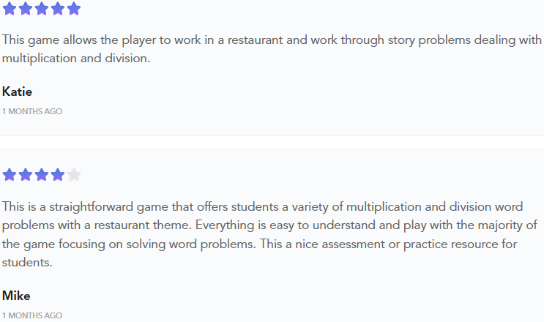Click the second star in Katie's rating
The height and width of the screenshot is (322, 544).
tap(26, 9)
